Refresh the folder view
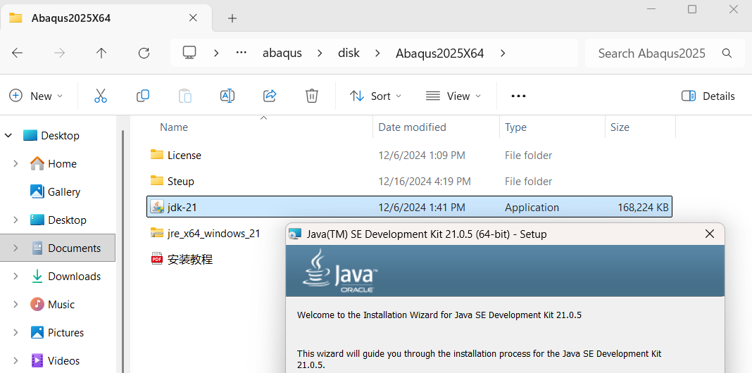Image resolution: width=752 pixels, height=373 pixels. pyautogui.click(x=144, y=53)
